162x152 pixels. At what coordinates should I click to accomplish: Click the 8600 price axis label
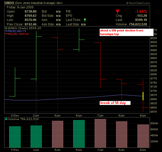click(154, 107)
